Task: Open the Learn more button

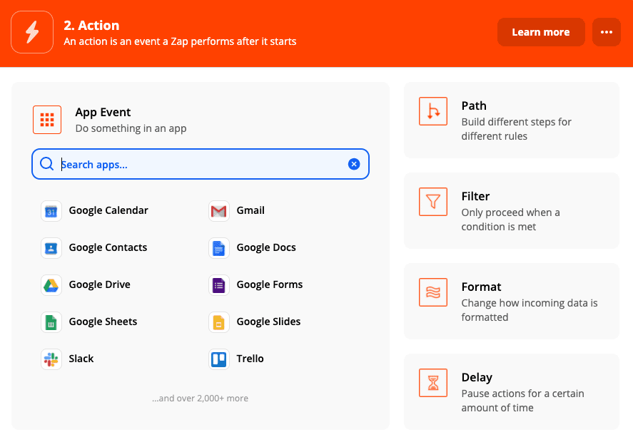Action: 541,32
